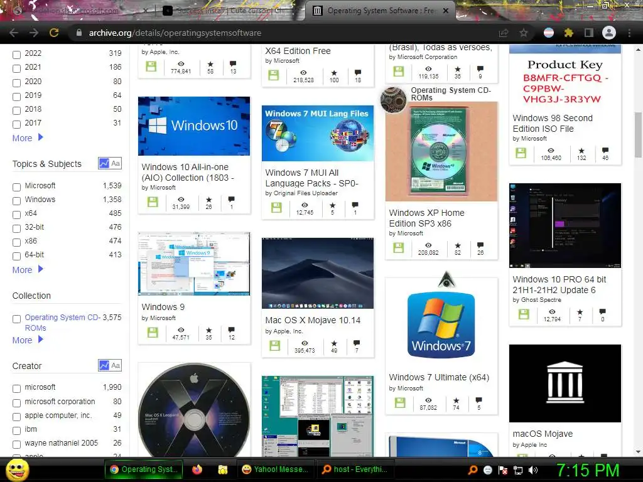Open the network tray icon
The height and width of the screenshot is (482, 643).
click(x=518, y=470)
